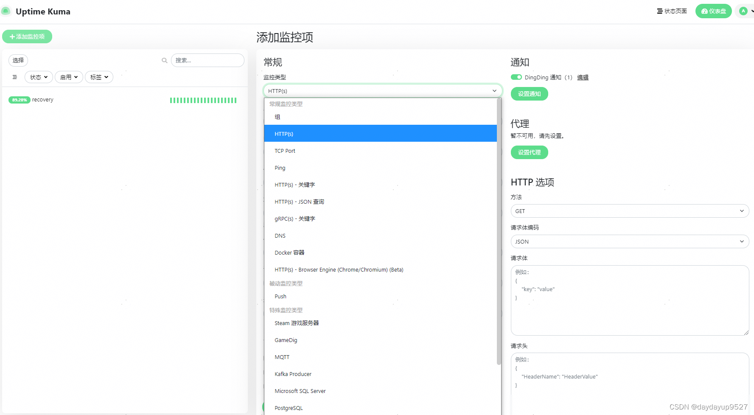This screenshot has width=754, height=415.
Task: Select the highlighted HTTP(s) option
Action: click(380, 134)
